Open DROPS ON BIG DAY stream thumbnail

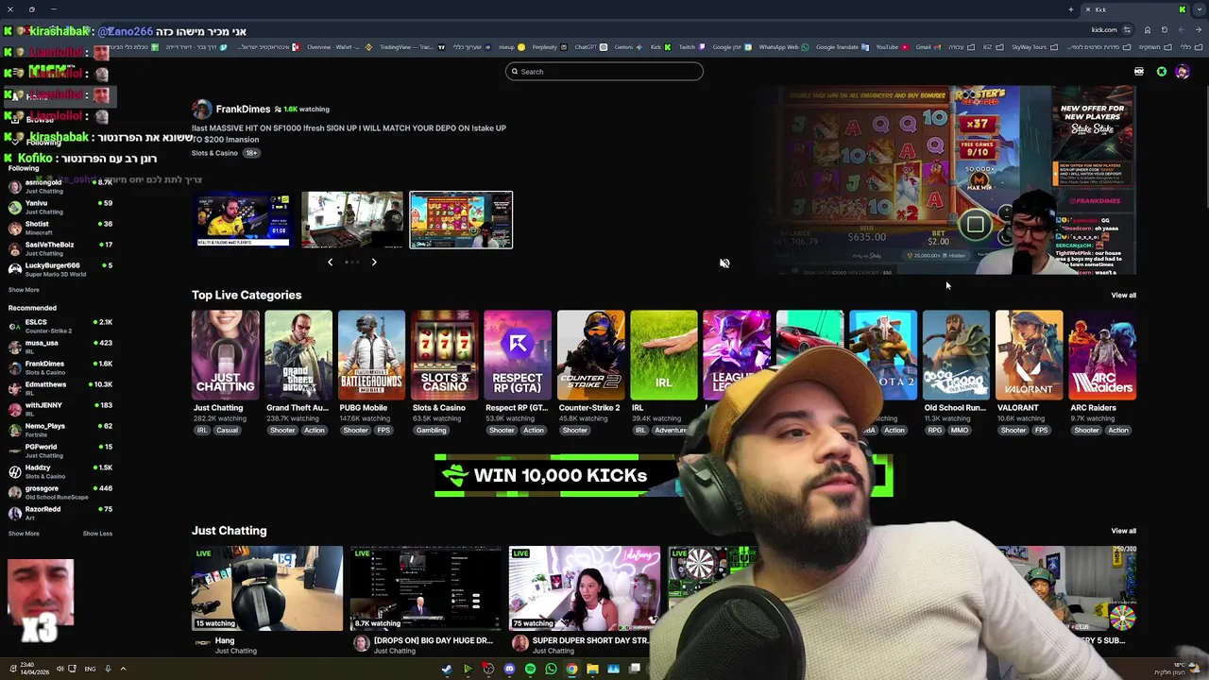pos(426,588)
